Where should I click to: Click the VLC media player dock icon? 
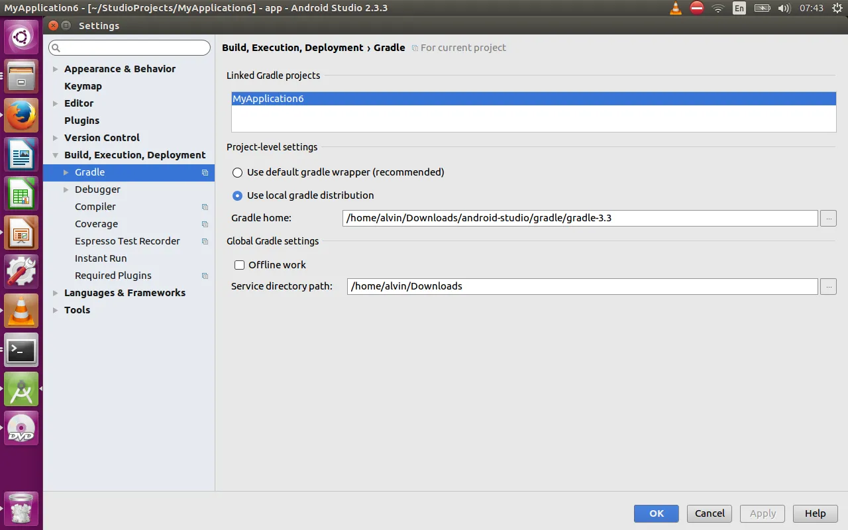(21, 311)
